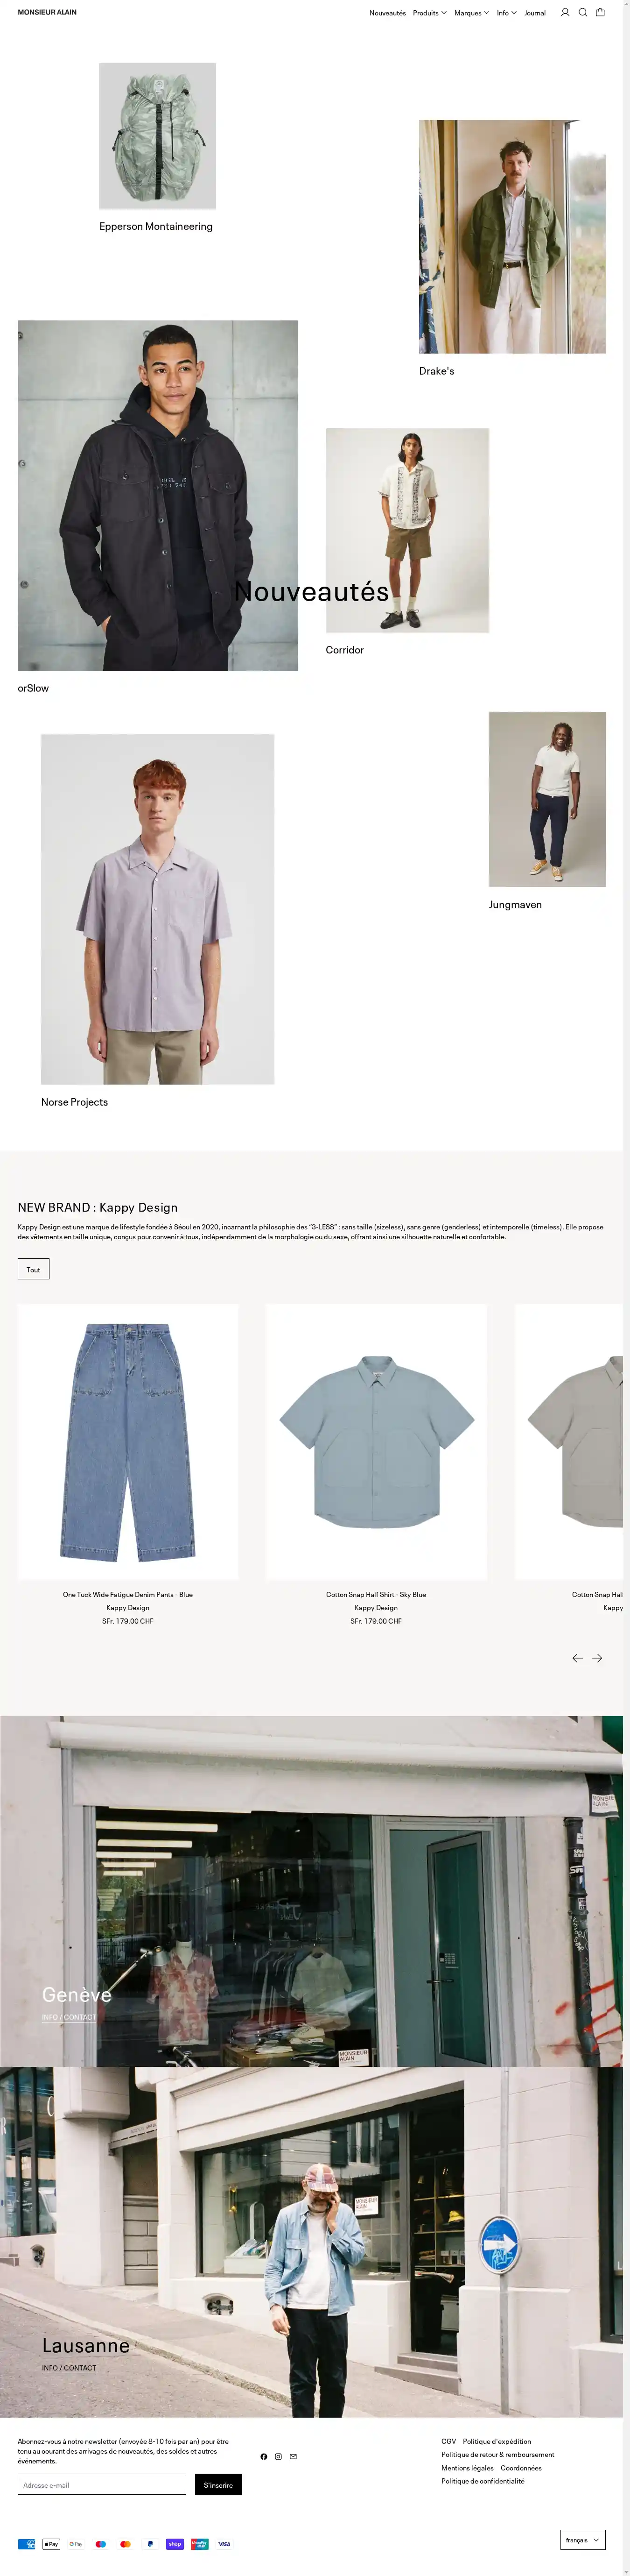Click the Tout button under Kappy Design
Screen dimensions: 630x2576
[x=33, y=1269]
